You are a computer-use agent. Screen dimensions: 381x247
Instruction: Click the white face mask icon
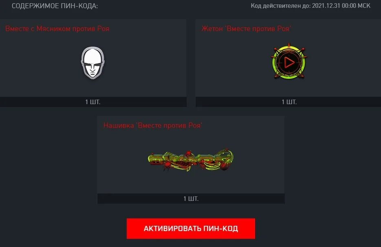click(x=92, y=63)
